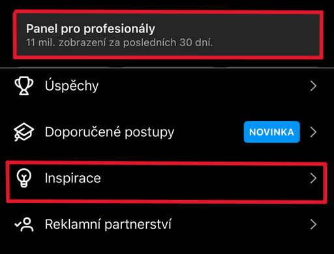
Task: Open the Úspěchy menu item
Action: click(x=167, y=86)
